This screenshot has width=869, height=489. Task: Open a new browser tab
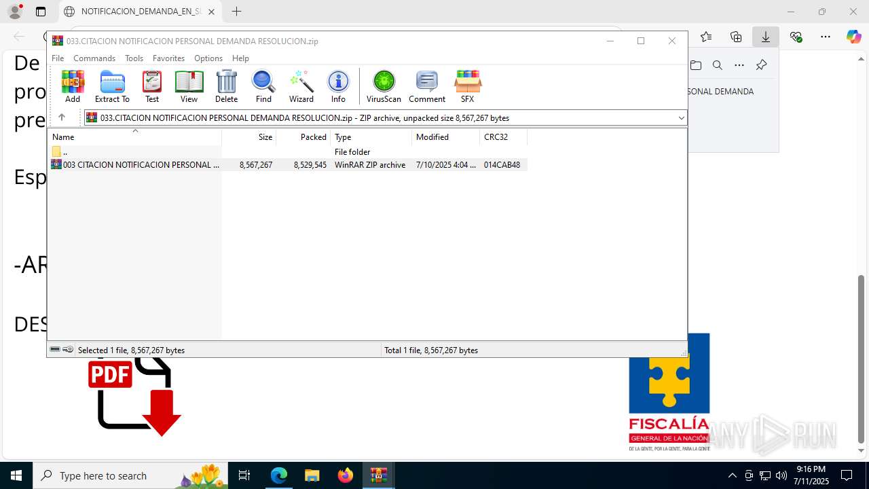coord(236,12)
